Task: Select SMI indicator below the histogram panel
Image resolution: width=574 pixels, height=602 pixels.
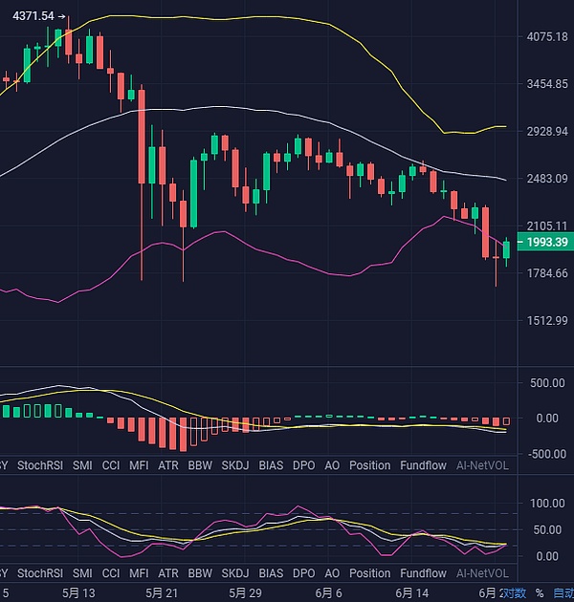Action: click(x=82, y=465)
